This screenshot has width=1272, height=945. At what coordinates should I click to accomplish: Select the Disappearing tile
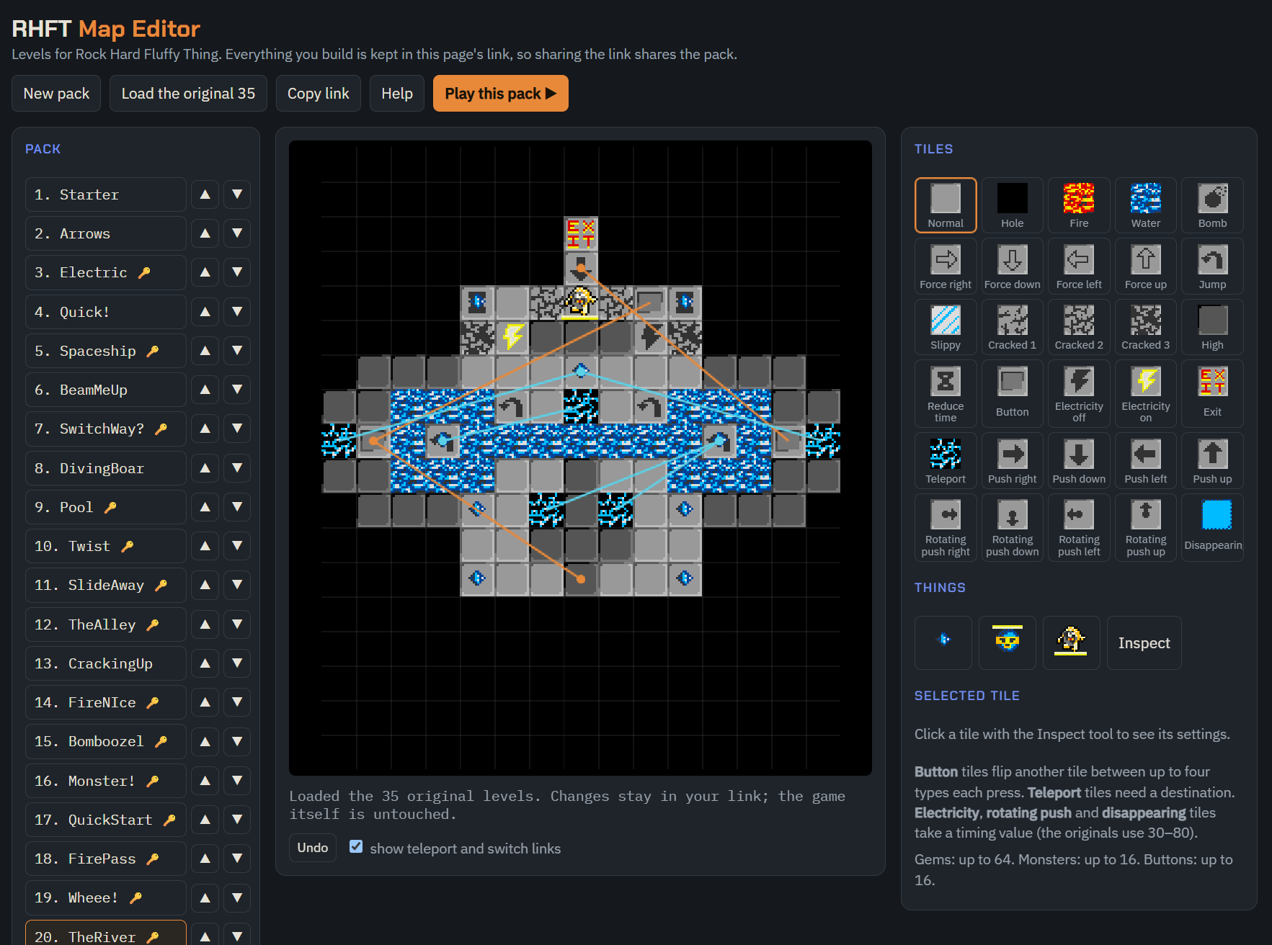tap(1212, 527)
